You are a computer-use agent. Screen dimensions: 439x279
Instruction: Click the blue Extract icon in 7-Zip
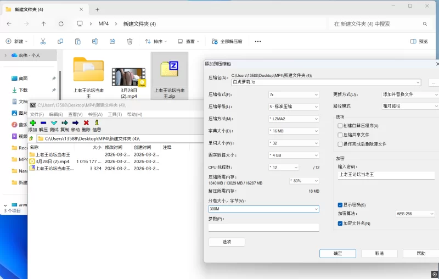point(43,123)
